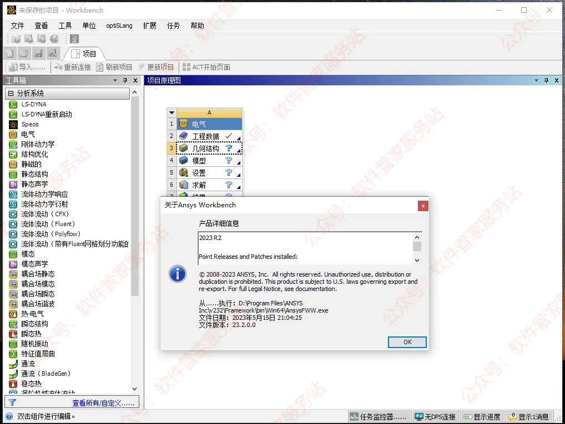565x424 pixels.
Task: Open system A dropdown arrow
Action: pos(171,113)
